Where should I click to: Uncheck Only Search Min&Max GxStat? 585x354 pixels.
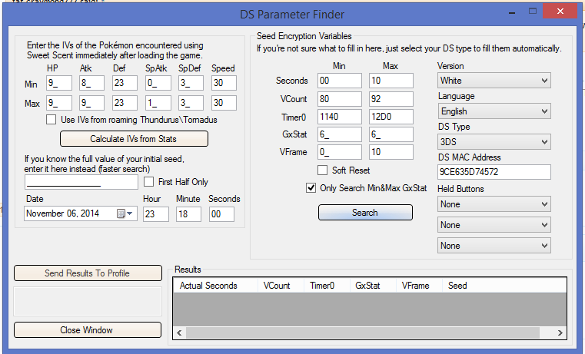coord(311,188)
